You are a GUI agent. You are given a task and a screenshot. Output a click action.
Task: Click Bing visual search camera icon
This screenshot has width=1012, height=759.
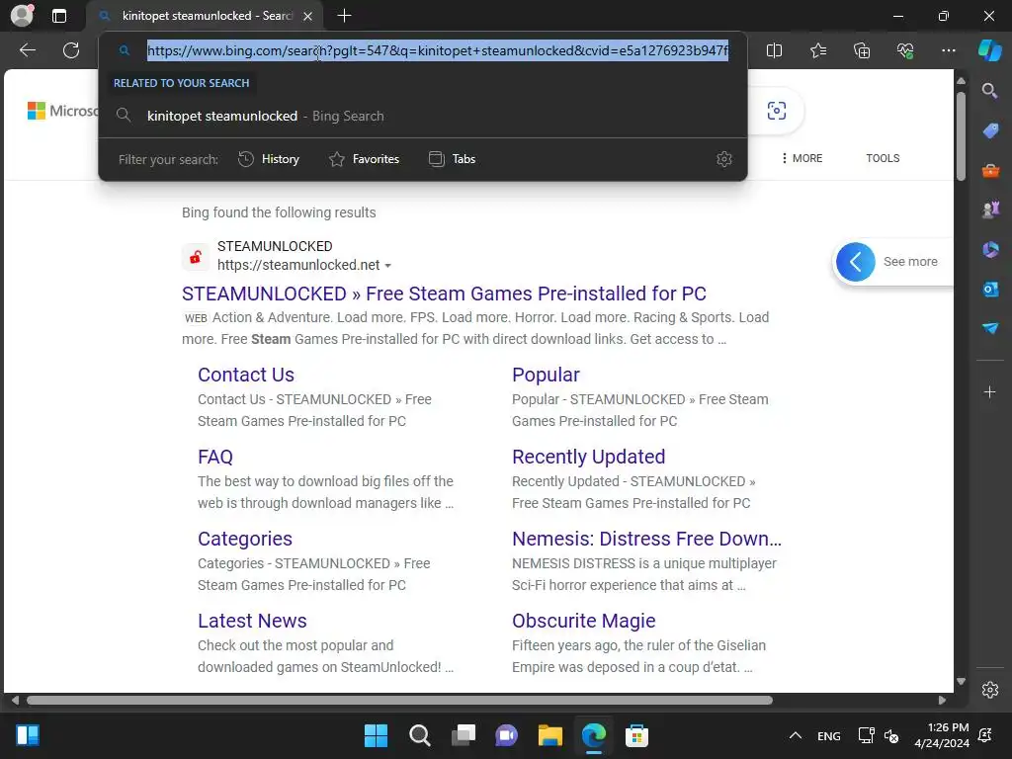click(x=777, y=111)
